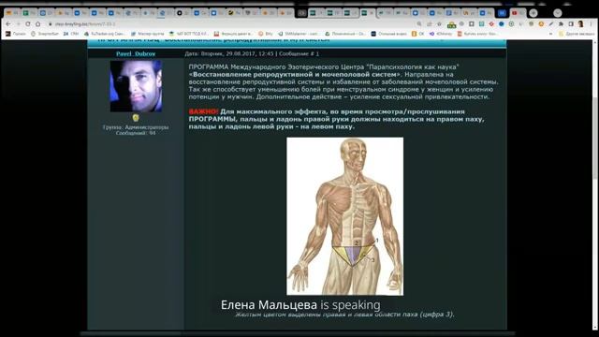Focus the address bar URL field
Viewport: 599px width, 337px height.
[229, 23]
